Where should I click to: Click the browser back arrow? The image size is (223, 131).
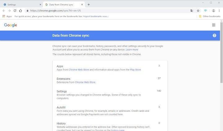coord(4,11)
